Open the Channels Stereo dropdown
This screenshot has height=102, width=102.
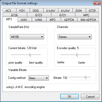tap(75, 37)
